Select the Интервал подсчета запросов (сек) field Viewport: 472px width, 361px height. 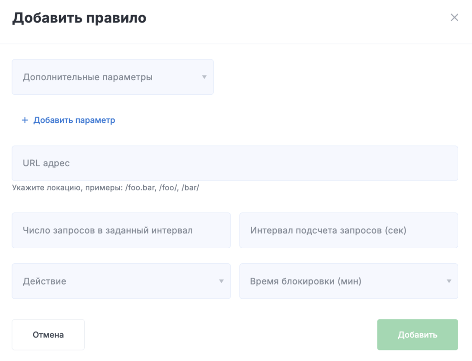point(348,230)
